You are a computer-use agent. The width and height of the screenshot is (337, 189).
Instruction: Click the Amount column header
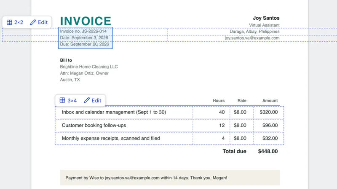[270, 100]
